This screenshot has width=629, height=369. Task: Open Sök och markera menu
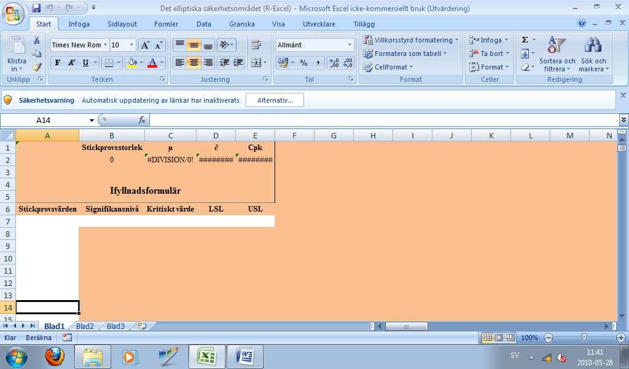[594, 54]
